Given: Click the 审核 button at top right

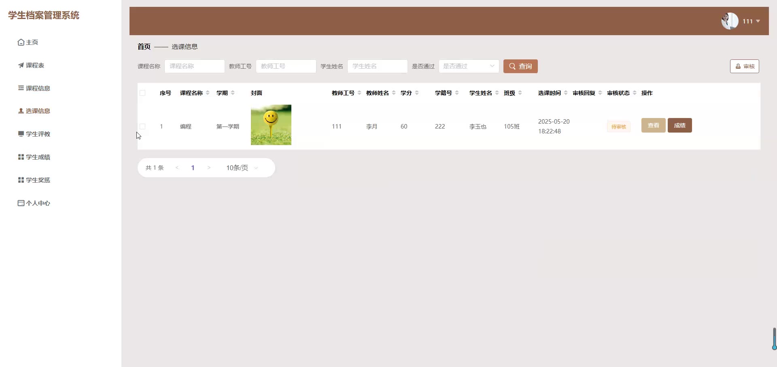Looking at the screenshot, I should tap(744, 66).
